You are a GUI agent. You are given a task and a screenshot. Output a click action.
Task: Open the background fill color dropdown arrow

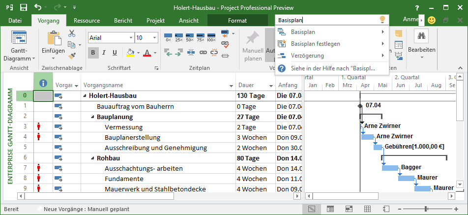coord(138,53)
